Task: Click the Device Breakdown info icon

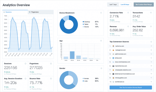Action: (101, 13)
